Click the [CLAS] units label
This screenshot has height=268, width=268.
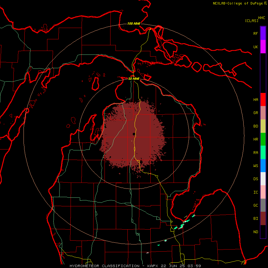pyautogui.click(x=252, y=21)
